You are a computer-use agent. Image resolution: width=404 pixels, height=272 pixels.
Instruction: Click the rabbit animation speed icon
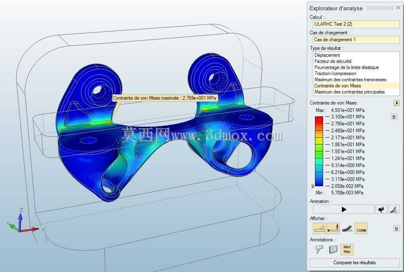pos(381,210)
